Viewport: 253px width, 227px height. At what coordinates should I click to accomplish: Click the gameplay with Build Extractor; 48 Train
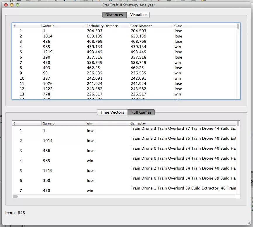point(183,188)
